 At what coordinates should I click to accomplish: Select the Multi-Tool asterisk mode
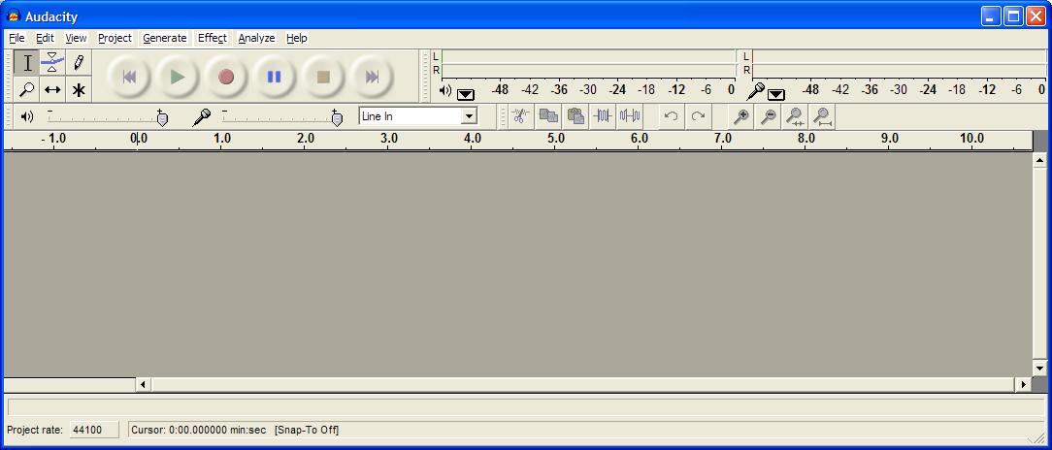[79, 89]
